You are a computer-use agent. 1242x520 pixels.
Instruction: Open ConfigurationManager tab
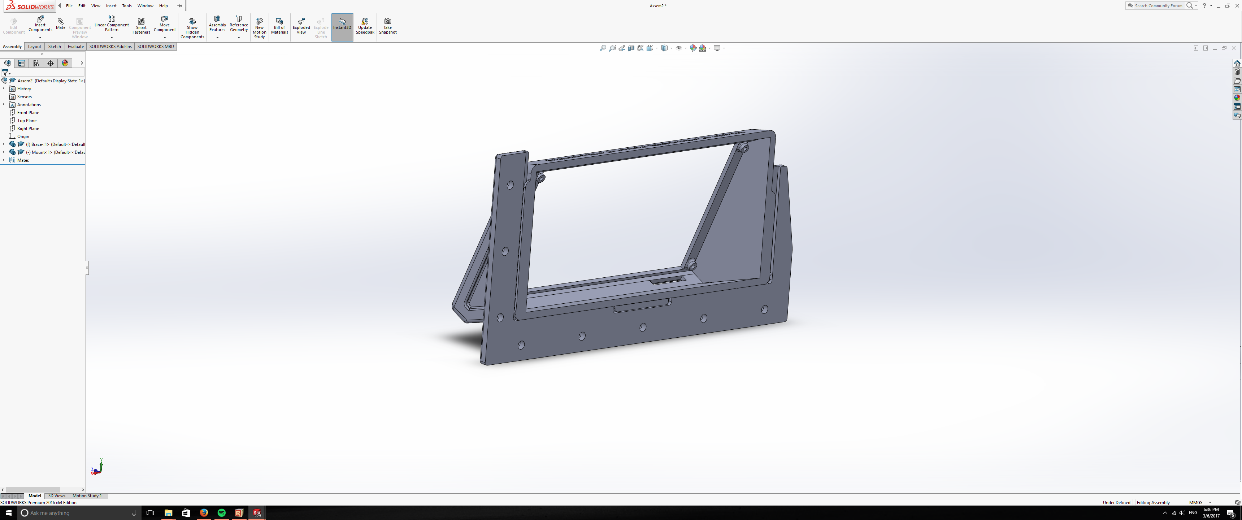pos(36,63)
